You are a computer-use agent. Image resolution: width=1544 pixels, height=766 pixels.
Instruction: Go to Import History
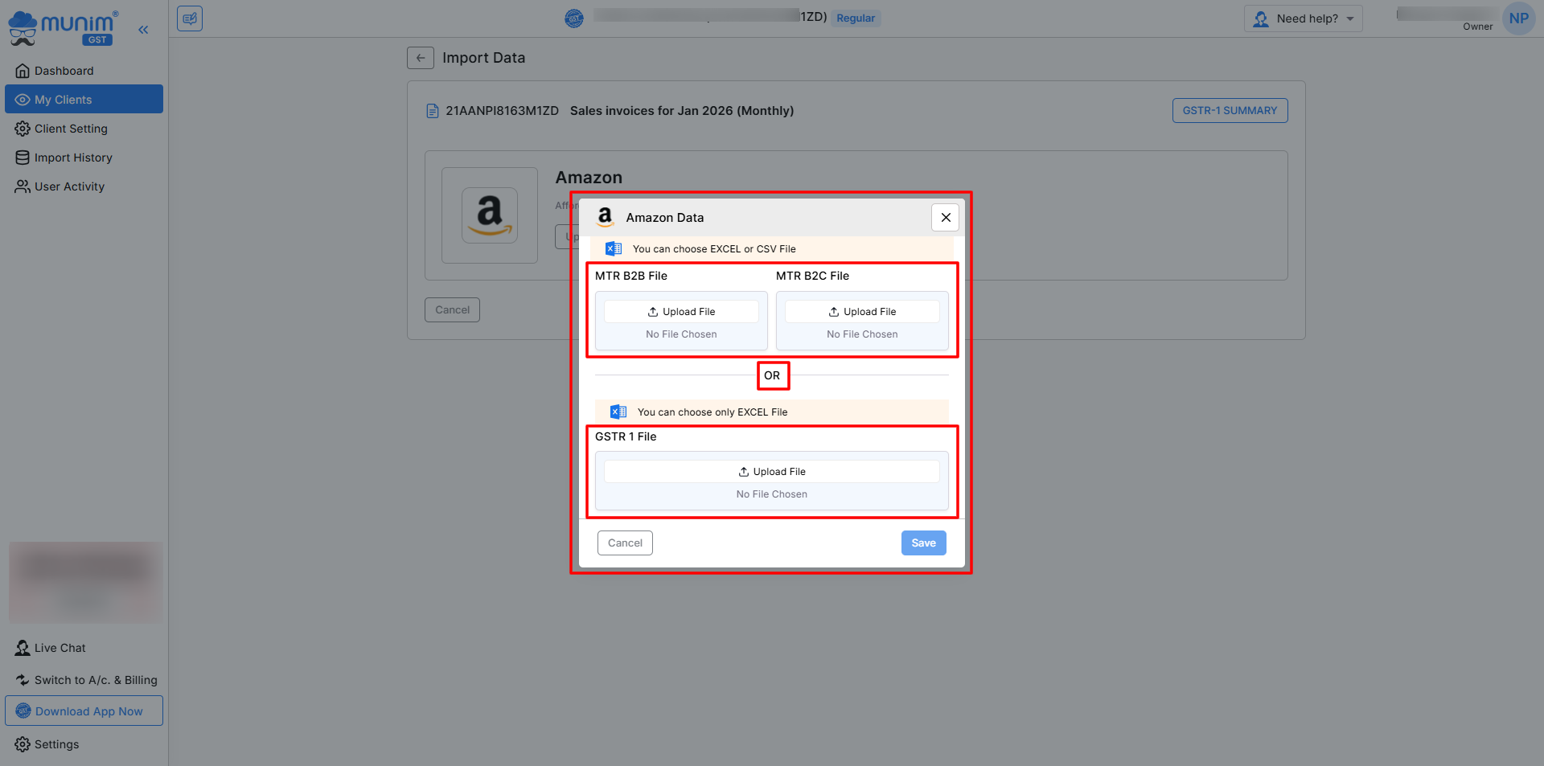click(73, 158)
